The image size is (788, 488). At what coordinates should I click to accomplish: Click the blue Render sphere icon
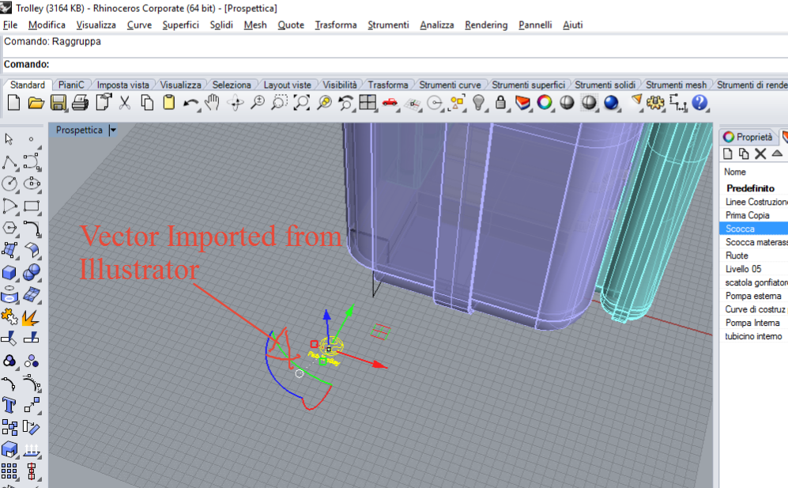pyautogui.click(x=611, y=103)
